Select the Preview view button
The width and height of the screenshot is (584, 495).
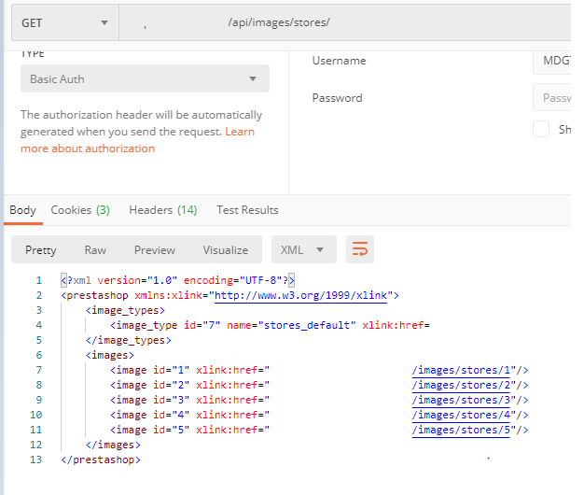(155, 249)
